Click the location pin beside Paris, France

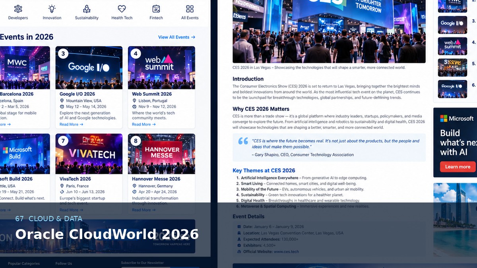pyautogui.click(x=62, y=186)
